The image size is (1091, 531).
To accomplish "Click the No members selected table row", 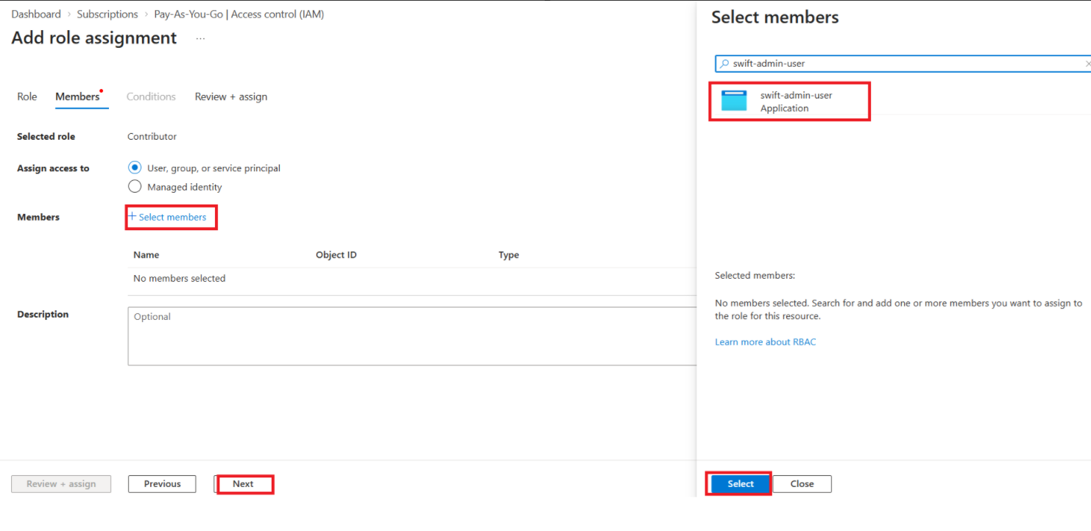I will [412, 279].
